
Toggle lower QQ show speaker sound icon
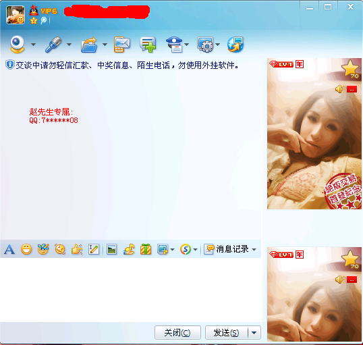coord(339,280)
